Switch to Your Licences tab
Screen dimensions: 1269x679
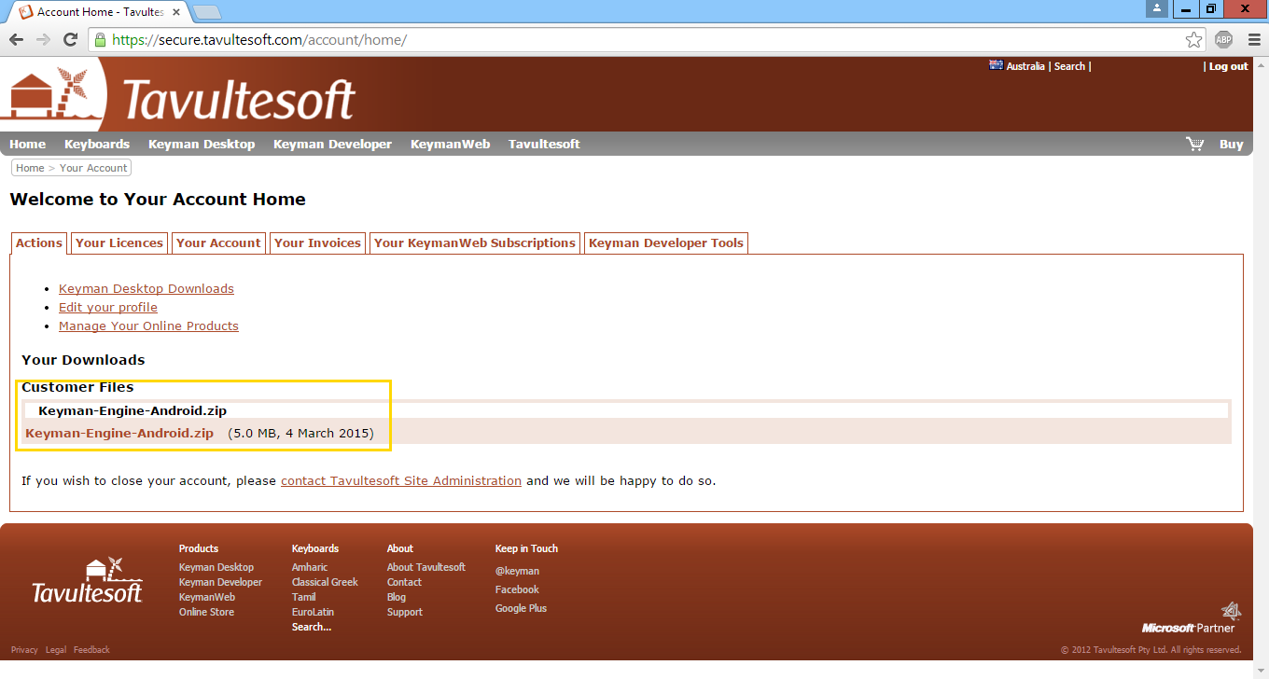(119, 242)
